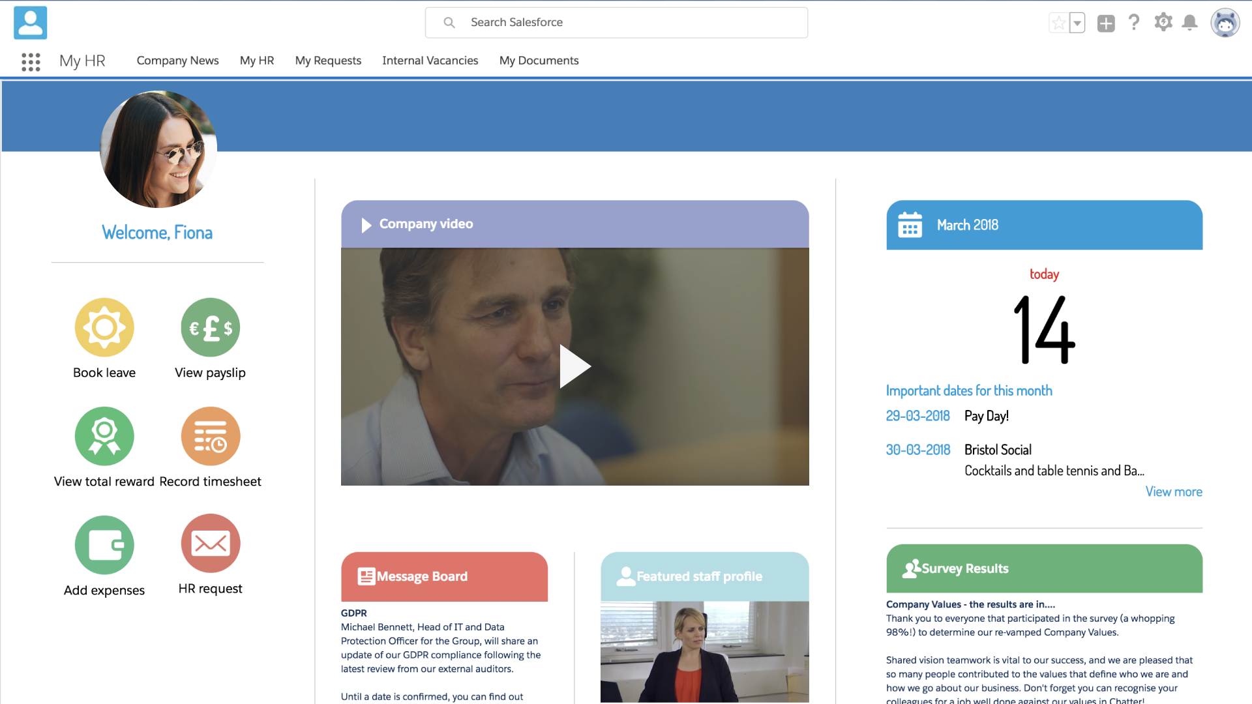
Task: Toggle the favorites star
Action: coord(1058,22)
